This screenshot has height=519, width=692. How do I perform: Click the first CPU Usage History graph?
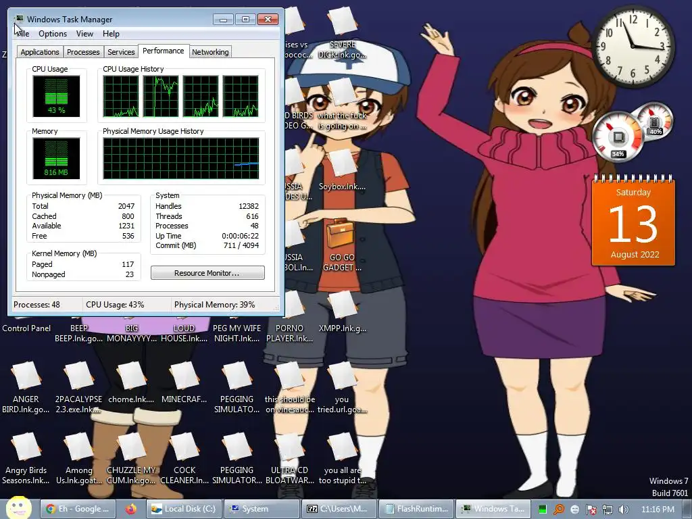click(x=120, y=96)
